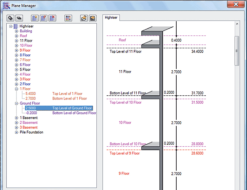This screenshot has width=247, height=190.
Task: Close the Plane Manager window
Action: (x=236, y=4)
